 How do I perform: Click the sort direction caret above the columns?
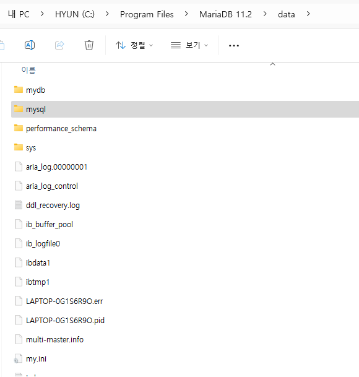pos(272,64)
